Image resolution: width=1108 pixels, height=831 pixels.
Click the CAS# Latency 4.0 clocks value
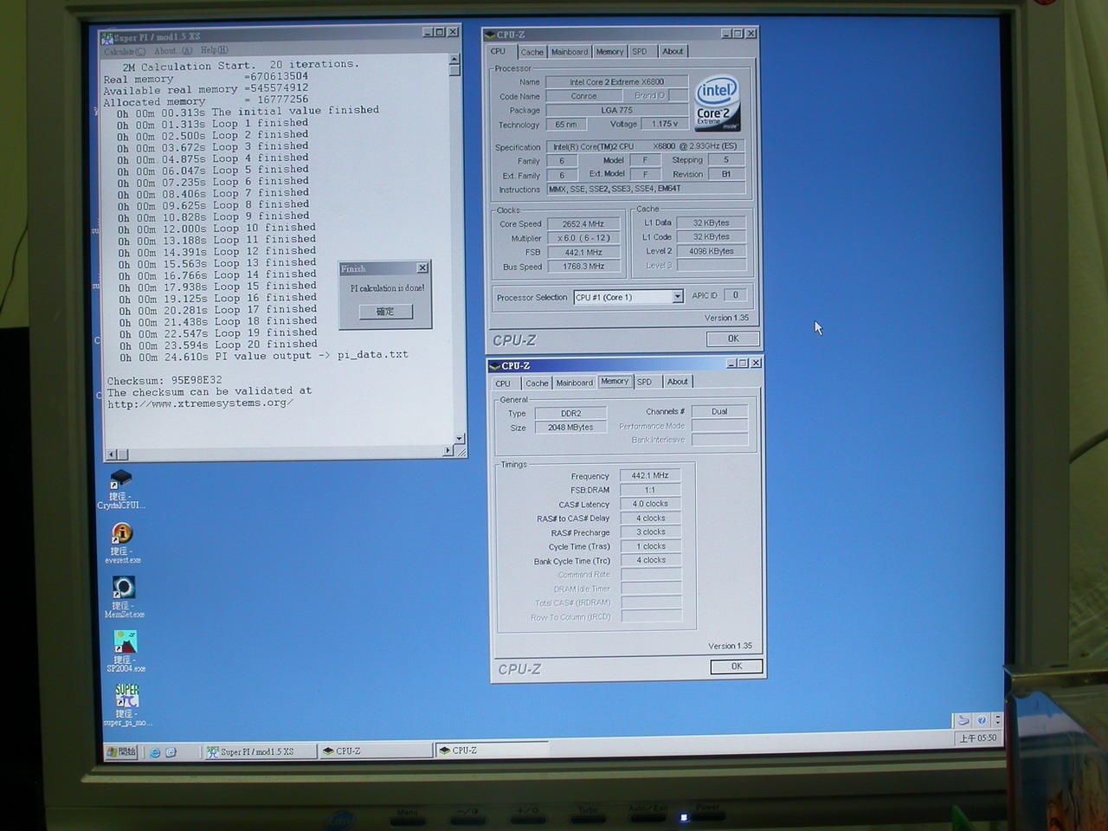pyautogui.click(x=650, y=504)
